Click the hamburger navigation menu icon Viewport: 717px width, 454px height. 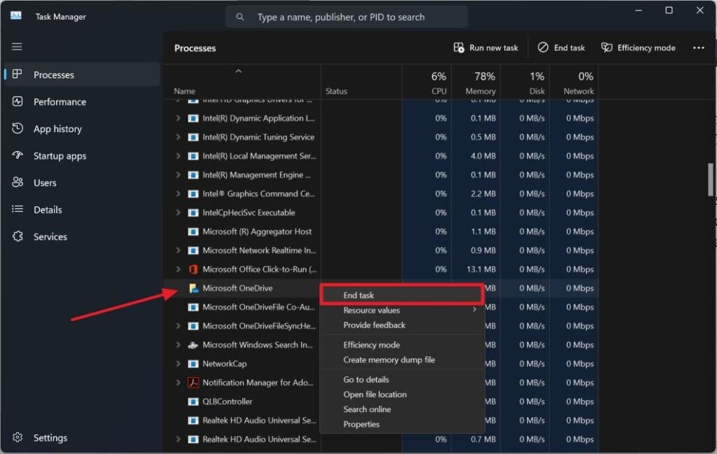tap(17, 47)
